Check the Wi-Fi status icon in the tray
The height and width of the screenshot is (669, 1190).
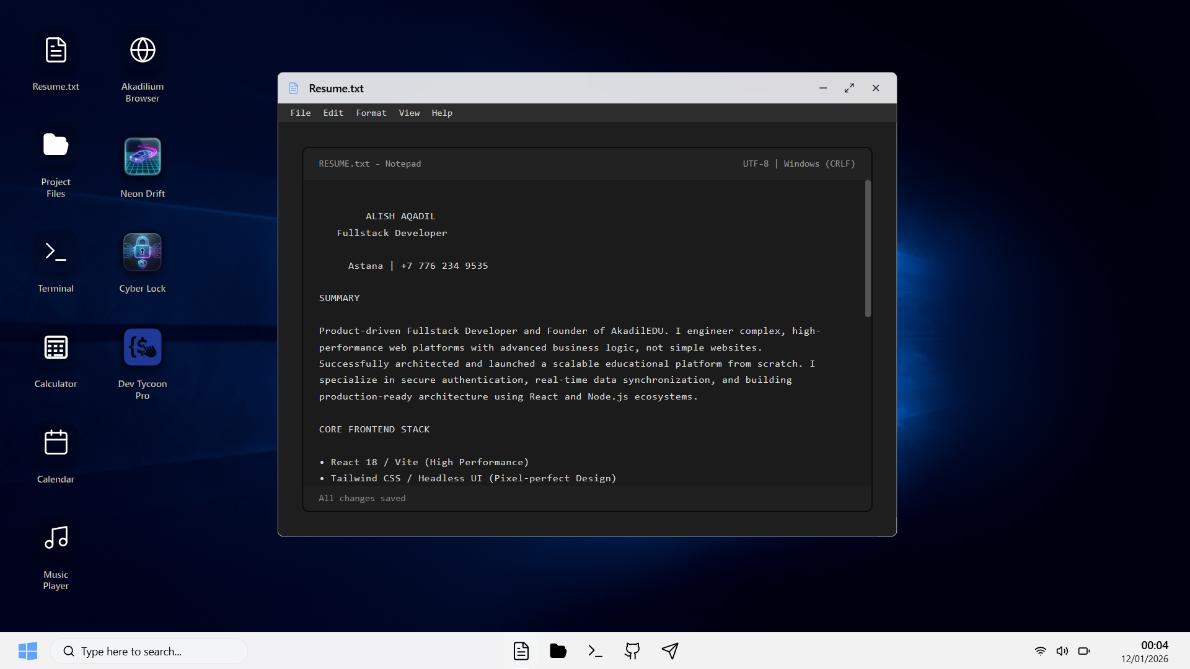pos(1041,651)
